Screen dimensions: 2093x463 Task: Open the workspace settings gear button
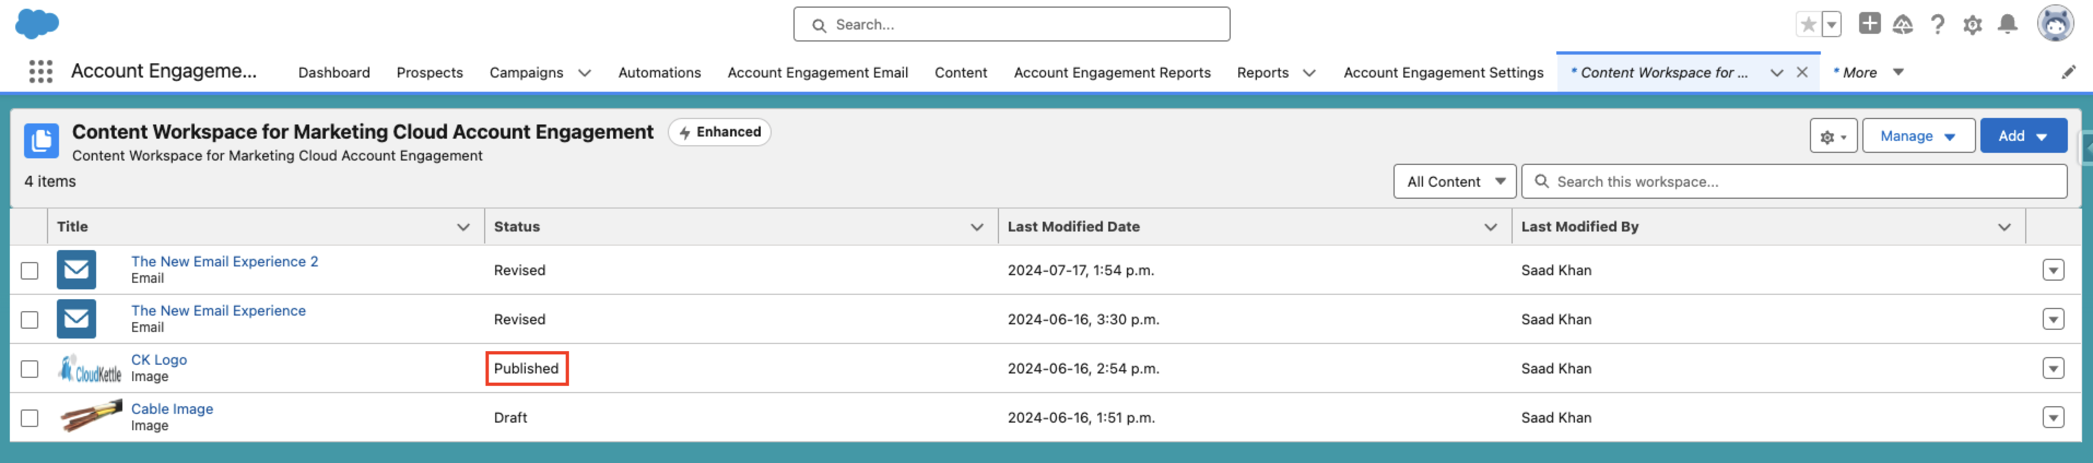point(1833,135)
